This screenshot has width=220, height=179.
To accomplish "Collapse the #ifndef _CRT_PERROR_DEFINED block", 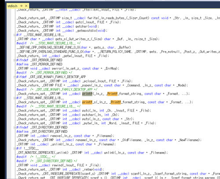I will click(15, 60).
